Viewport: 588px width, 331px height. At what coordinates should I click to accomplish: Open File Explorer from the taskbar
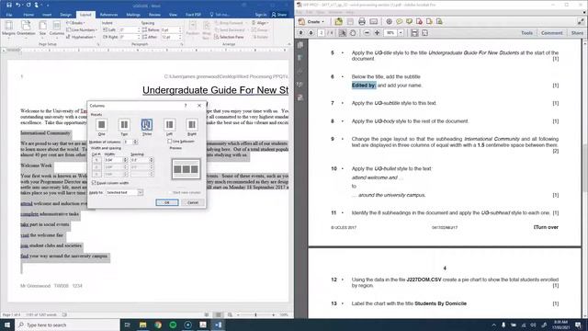point(143,325)
